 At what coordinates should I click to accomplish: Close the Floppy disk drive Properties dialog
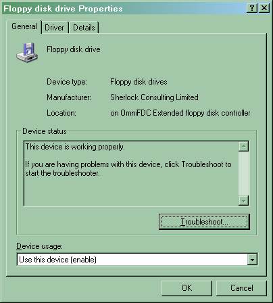pos(264,8)
